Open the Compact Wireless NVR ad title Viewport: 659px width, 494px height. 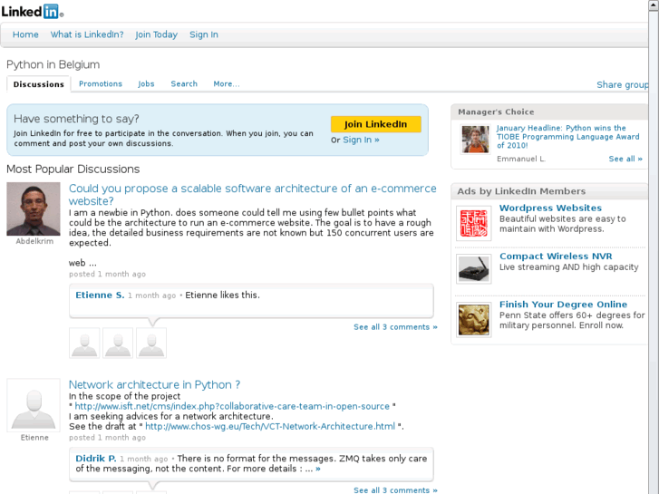tap(556, 256)
